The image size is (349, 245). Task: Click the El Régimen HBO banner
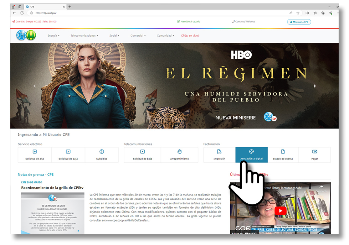pos(174,85)
